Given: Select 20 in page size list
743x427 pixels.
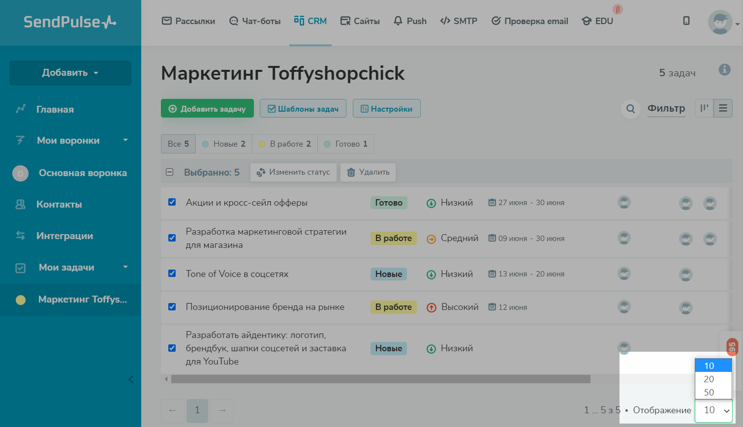Looking at the screenshot, I should coord(713,379).
